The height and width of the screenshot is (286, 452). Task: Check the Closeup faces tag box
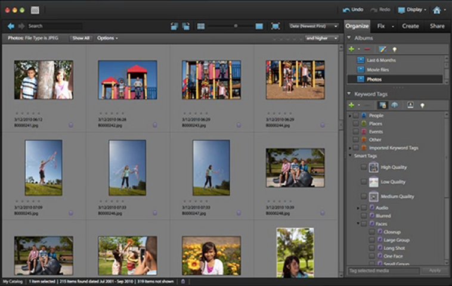[371, 232]
